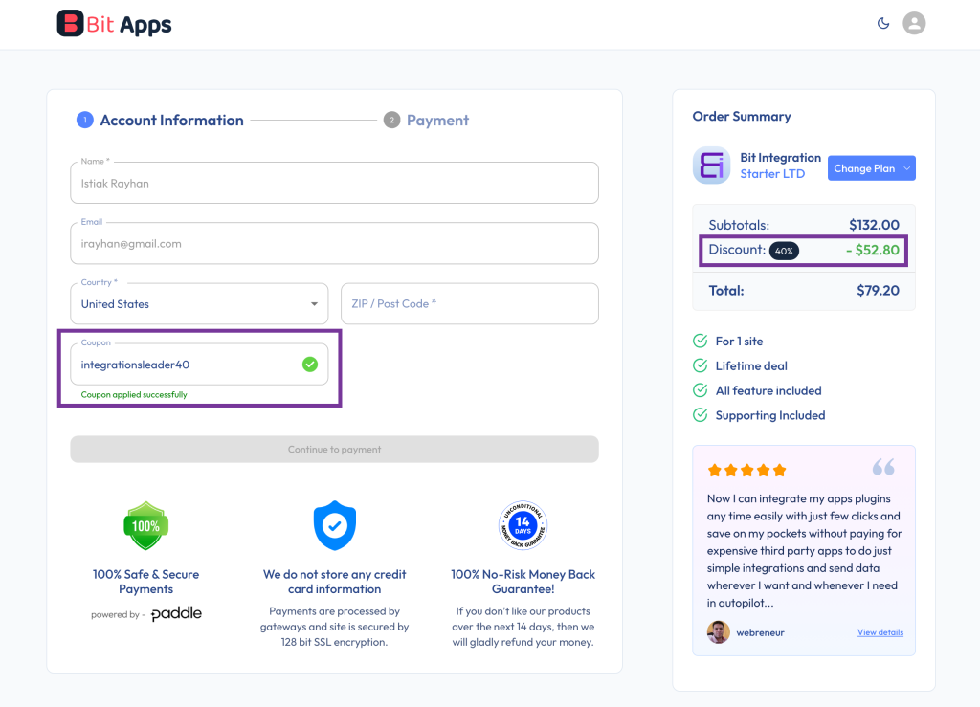Screen dimensions: 980x707
Task: Click the blue shield checkmark icon
Action: point(334,525)
